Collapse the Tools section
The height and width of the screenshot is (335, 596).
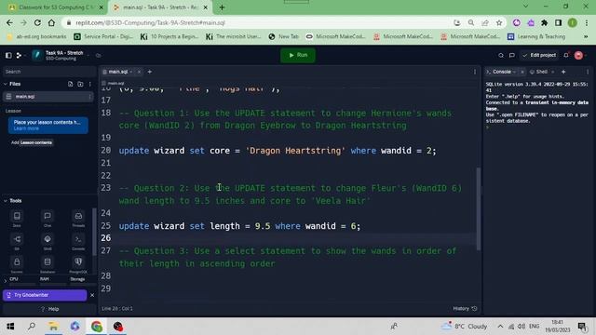[x=6, y=201]
